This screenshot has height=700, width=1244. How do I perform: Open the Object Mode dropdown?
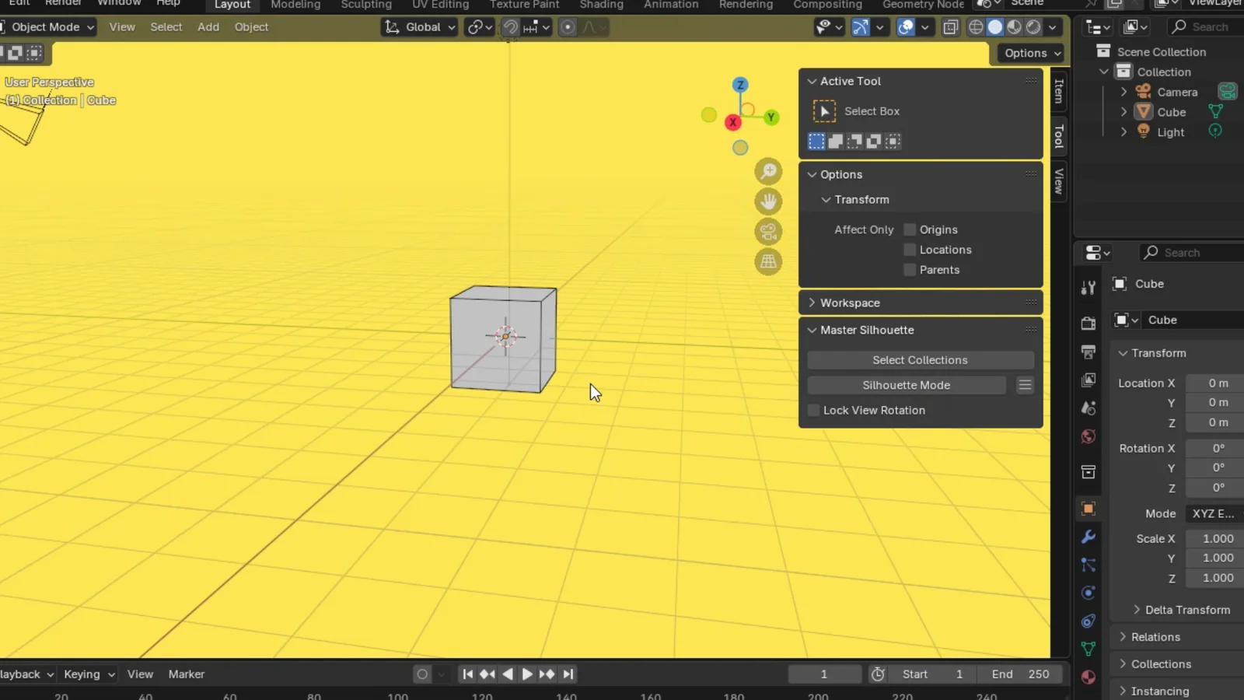click(48, 27)
